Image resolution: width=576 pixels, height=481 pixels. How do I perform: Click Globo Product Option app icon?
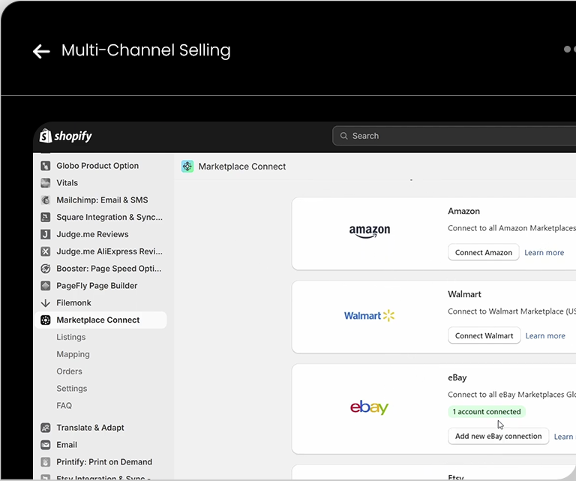click(x=46, y=166)
